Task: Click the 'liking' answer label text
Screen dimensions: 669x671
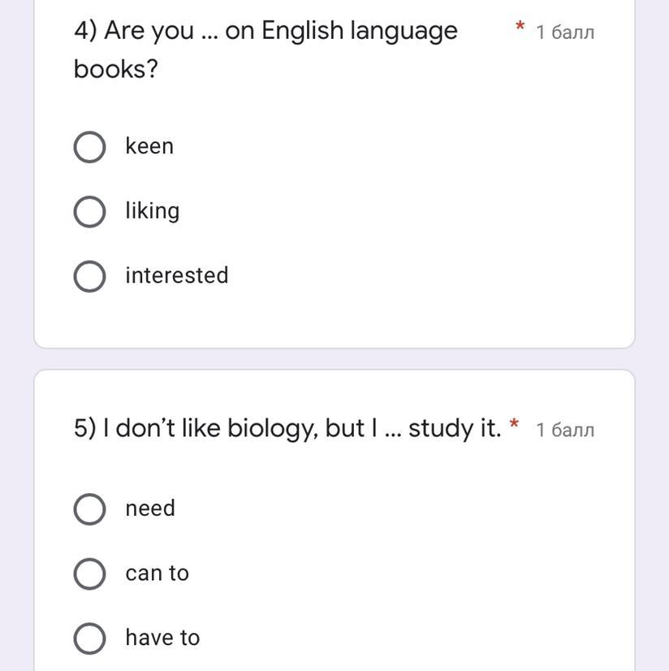Action: tap(153, 211)
